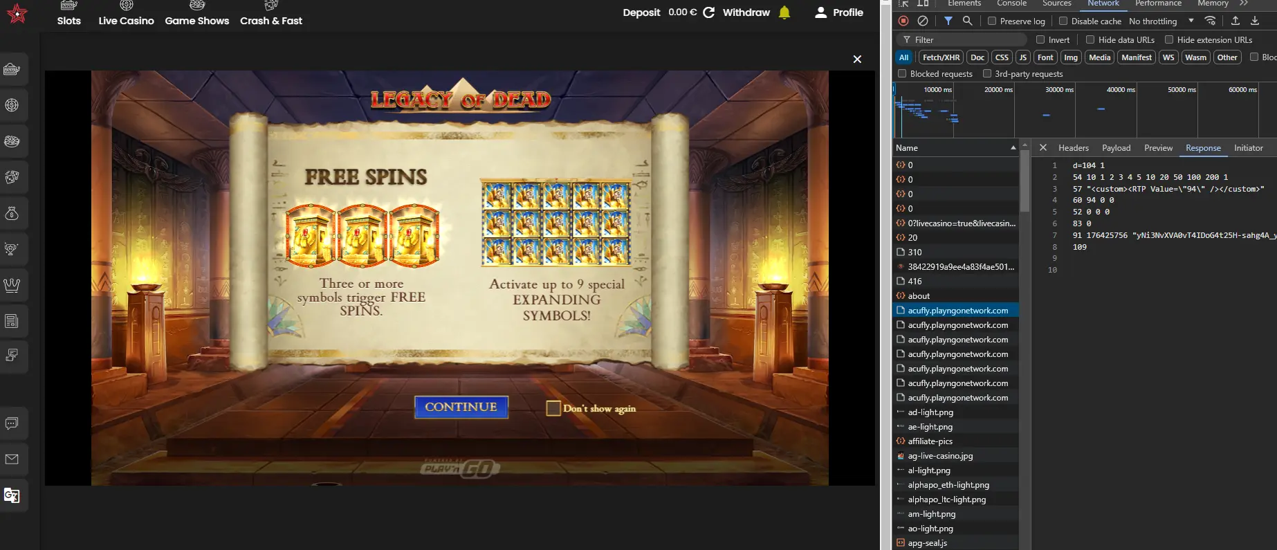1277x550 pixels.
Task: Check the Blocked response cookies checkbox
Action: 1254,57
